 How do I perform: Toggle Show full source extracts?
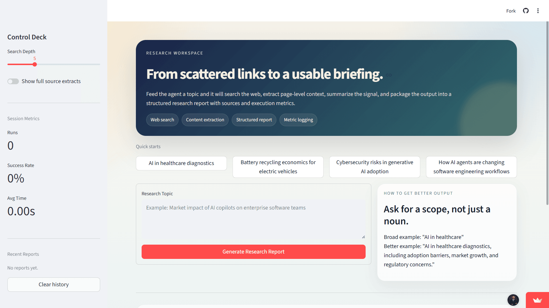[13, 81]
